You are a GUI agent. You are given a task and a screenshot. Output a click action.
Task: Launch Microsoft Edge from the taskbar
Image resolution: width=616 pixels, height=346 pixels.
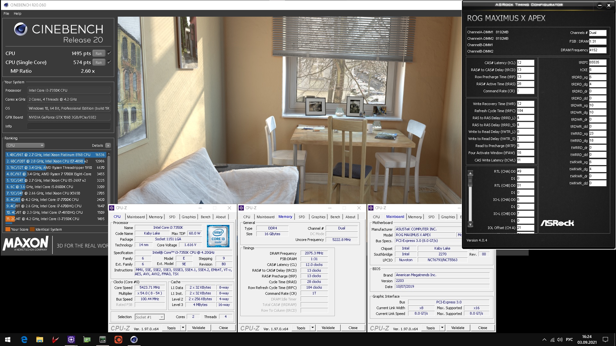coord(24,340)
